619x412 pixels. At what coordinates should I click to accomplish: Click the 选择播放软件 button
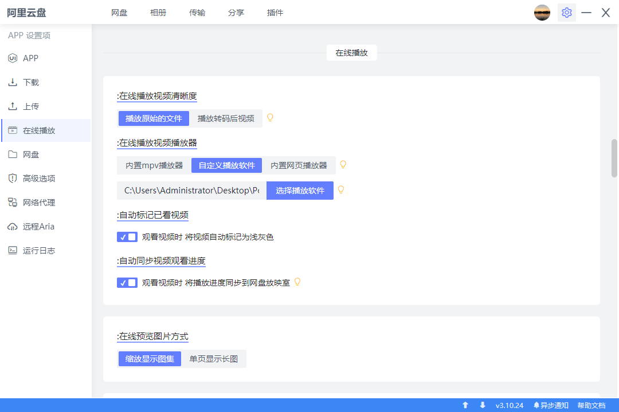pos(300,190)
